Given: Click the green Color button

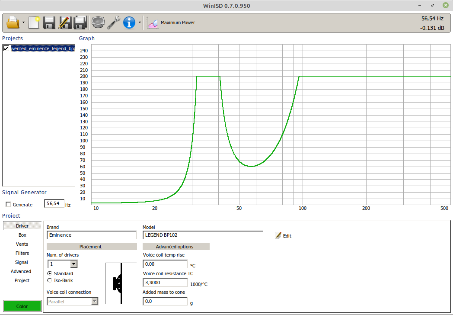Looking at the screenshot, I should coord(22,306).
